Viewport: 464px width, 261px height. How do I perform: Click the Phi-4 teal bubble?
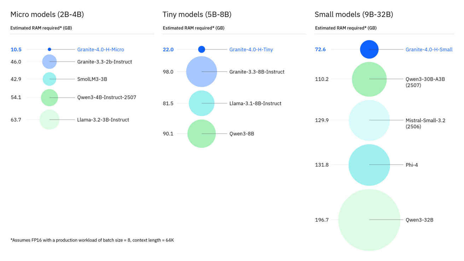pyautogui.click(x=369, y=165)
